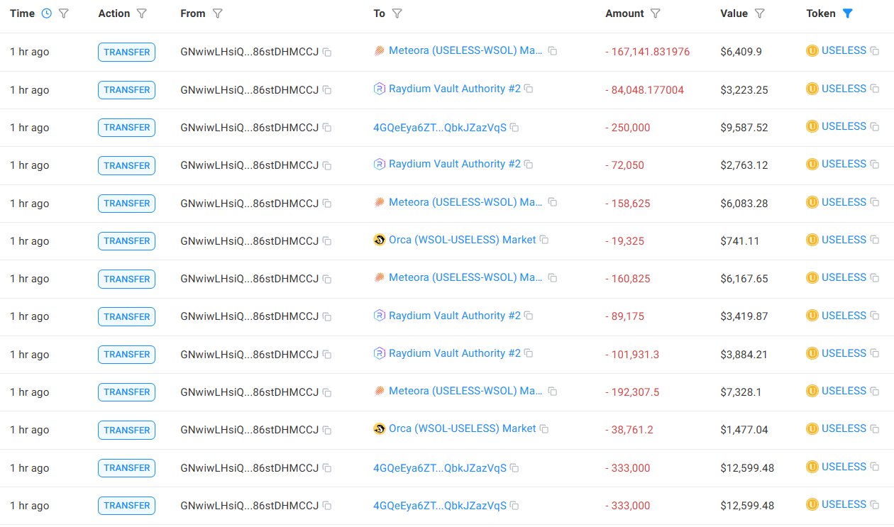Open the From column filter
Viewport: 894px width, 527px height.
(218, 13)
